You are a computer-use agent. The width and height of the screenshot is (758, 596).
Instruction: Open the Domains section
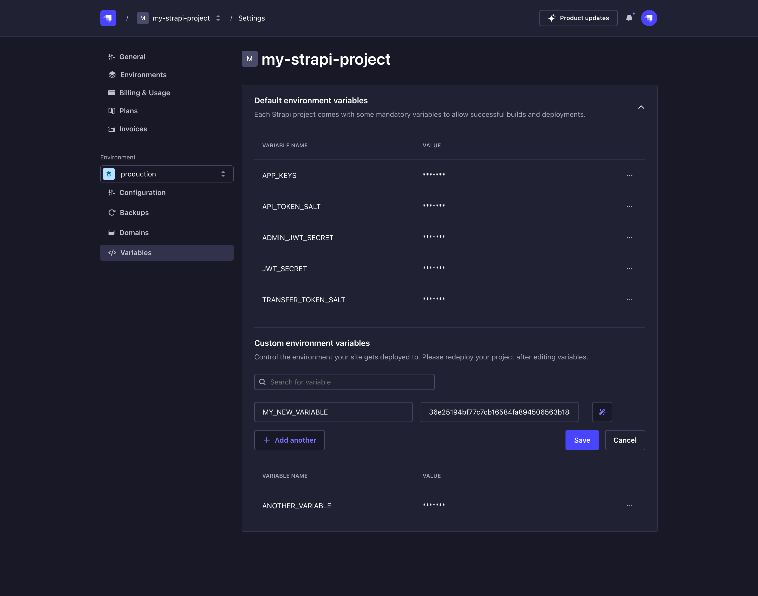134,232
